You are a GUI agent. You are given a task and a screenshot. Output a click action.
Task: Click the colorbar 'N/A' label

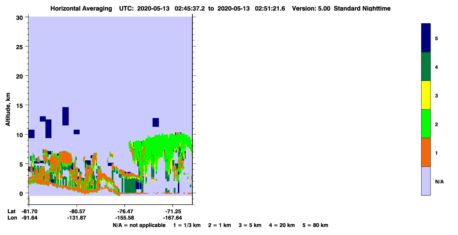pos(439,181)
